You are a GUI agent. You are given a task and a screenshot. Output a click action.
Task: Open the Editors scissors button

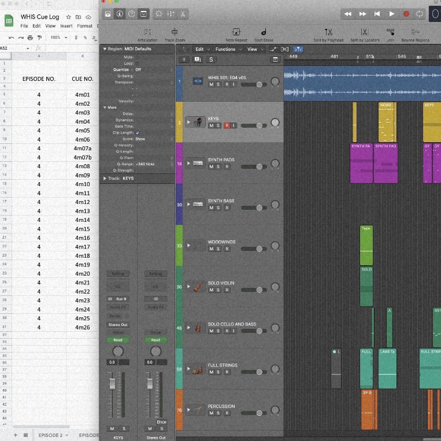point(183,14)
